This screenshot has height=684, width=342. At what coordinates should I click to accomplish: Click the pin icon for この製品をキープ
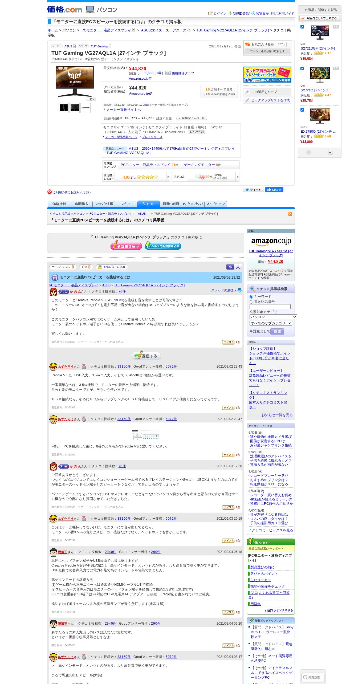[x=247, y=92]
